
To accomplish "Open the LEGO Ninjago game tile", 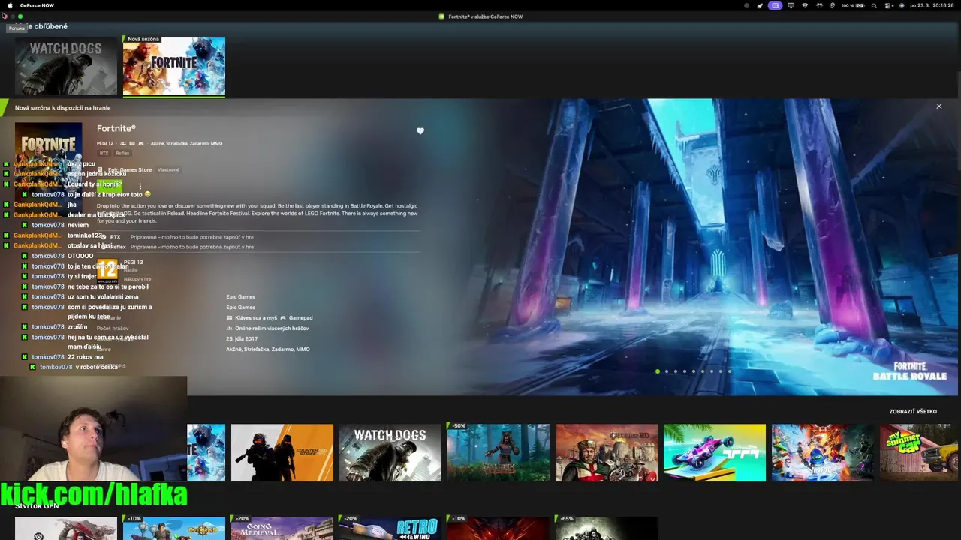I will 823,452.
